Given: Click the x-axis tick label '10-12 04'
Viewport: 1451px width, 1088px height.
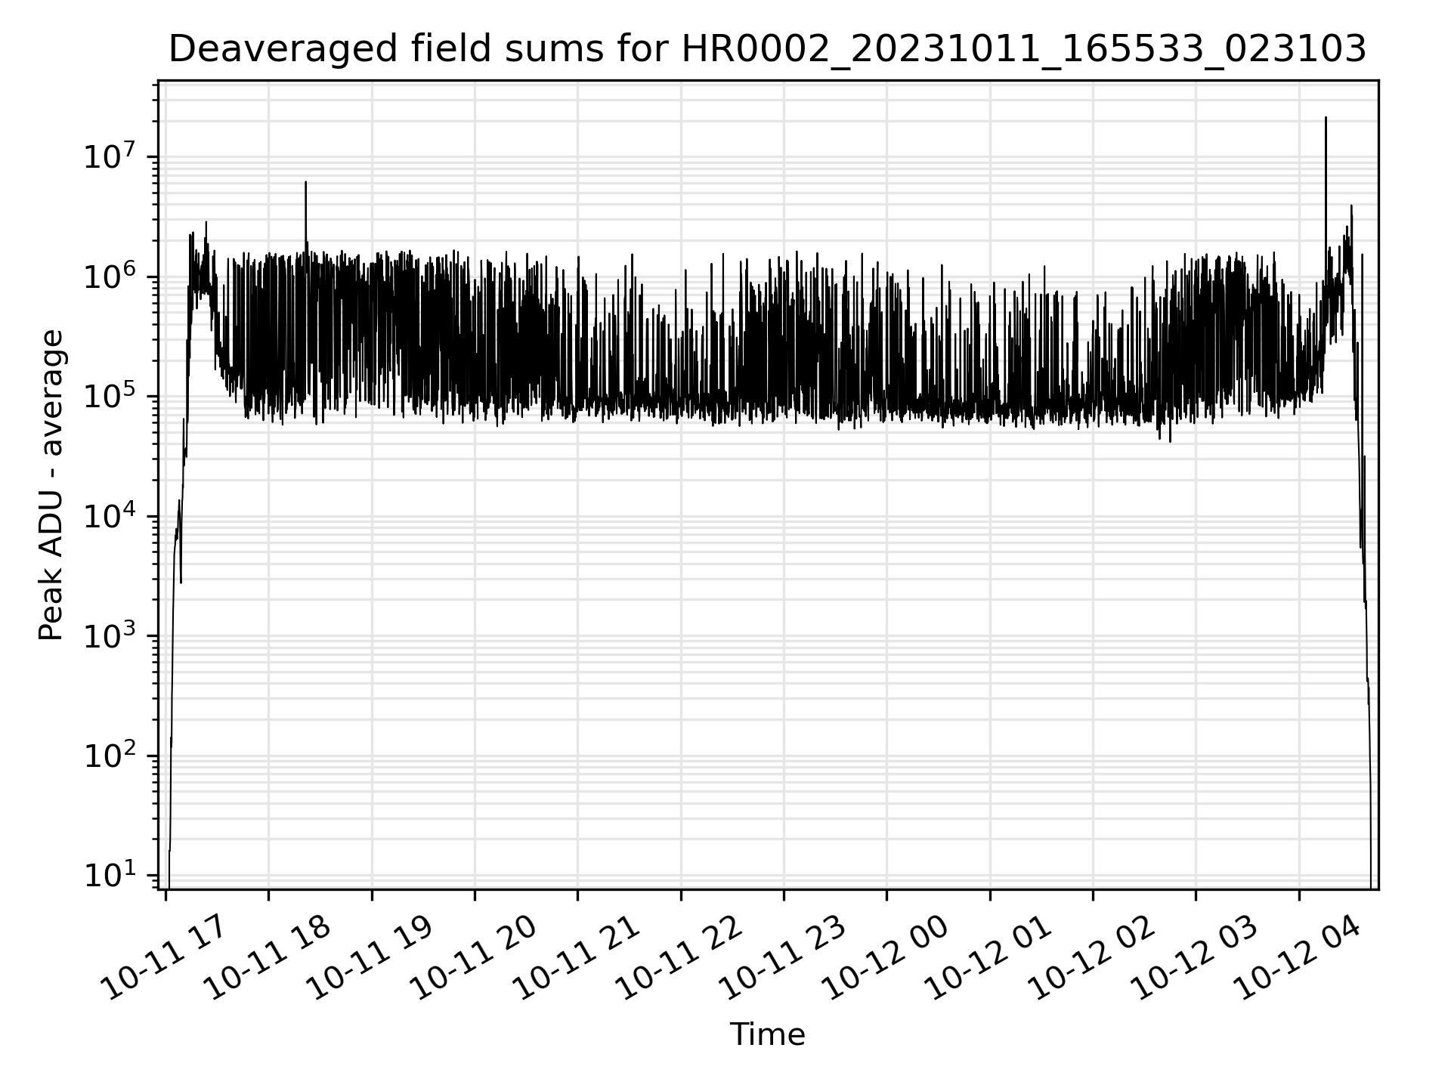Looking at the screenshot, I should tap(1298, 957).
